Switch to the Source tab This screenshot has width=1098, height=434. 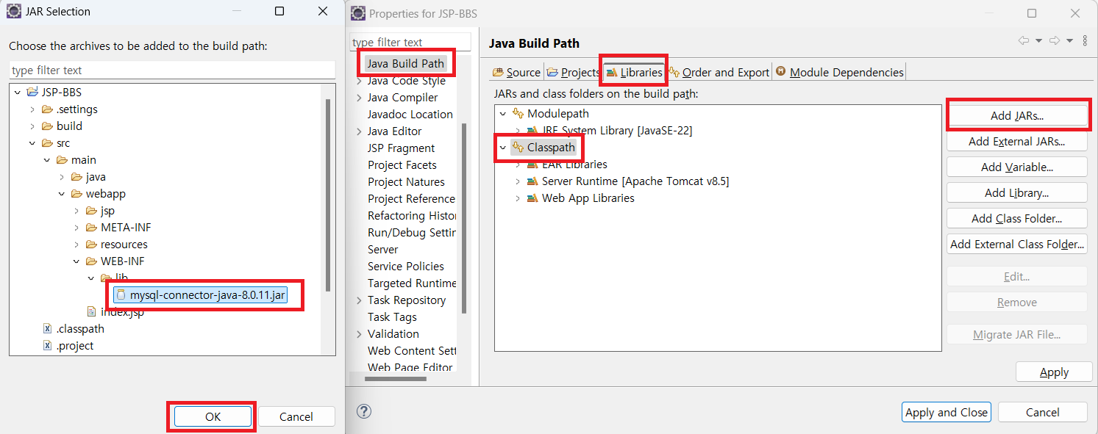[x=516, y=71]
